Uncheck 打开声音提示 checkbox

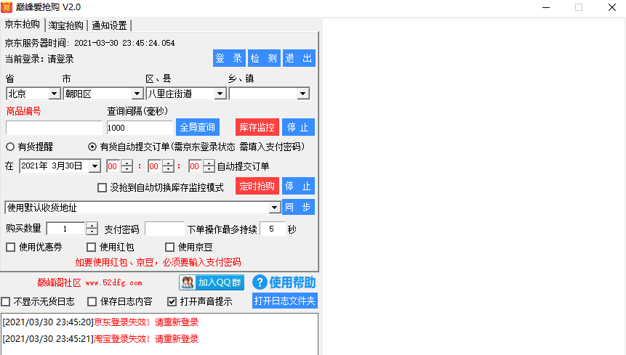172,301
